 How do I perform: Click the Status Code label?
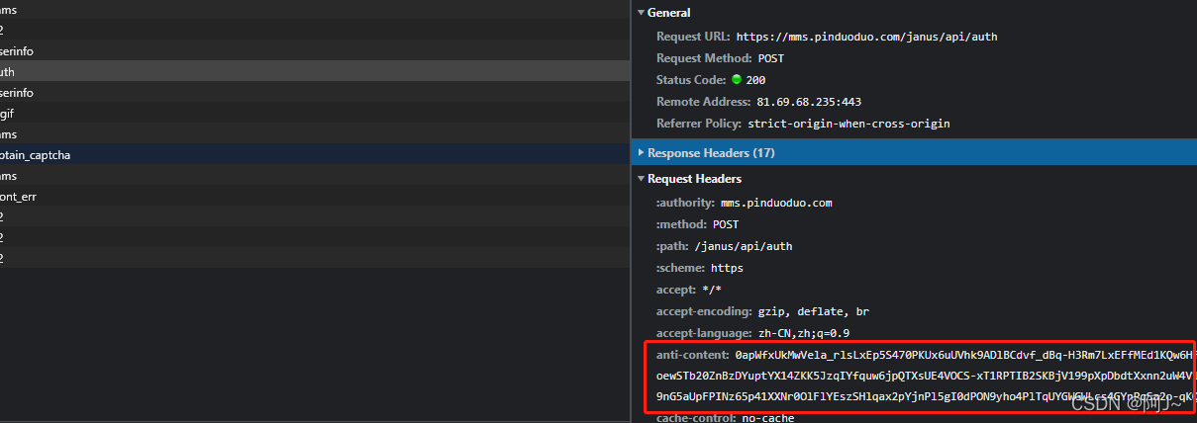tap(691, 80)
